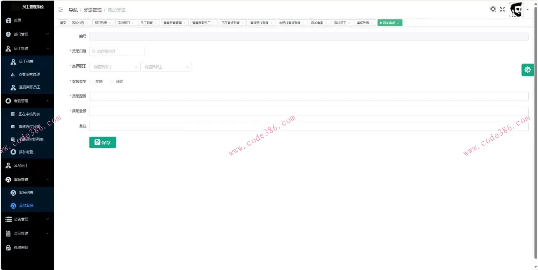Collapse the 员工管理 submenu chevron

click(x=47, y=48)
